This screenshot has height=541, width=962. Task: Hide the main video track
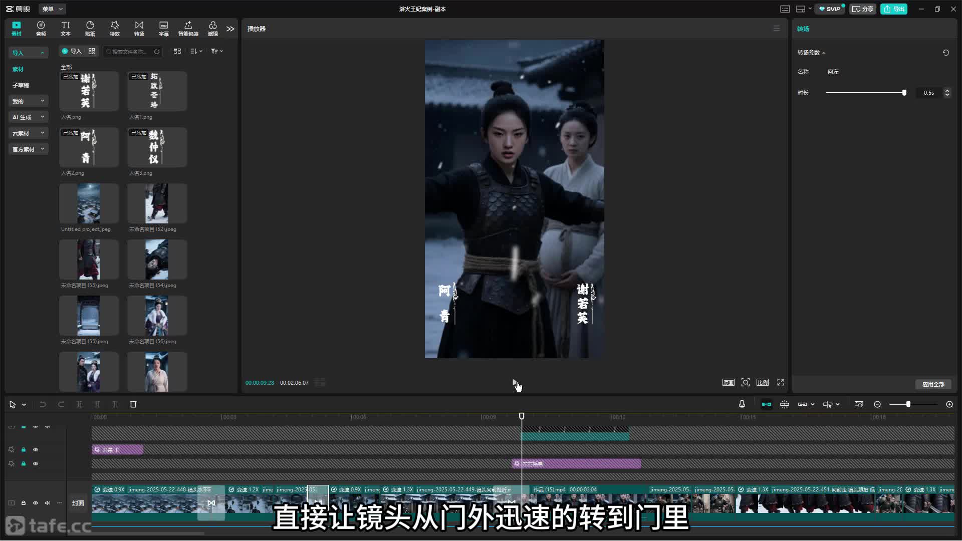(36, 503)
